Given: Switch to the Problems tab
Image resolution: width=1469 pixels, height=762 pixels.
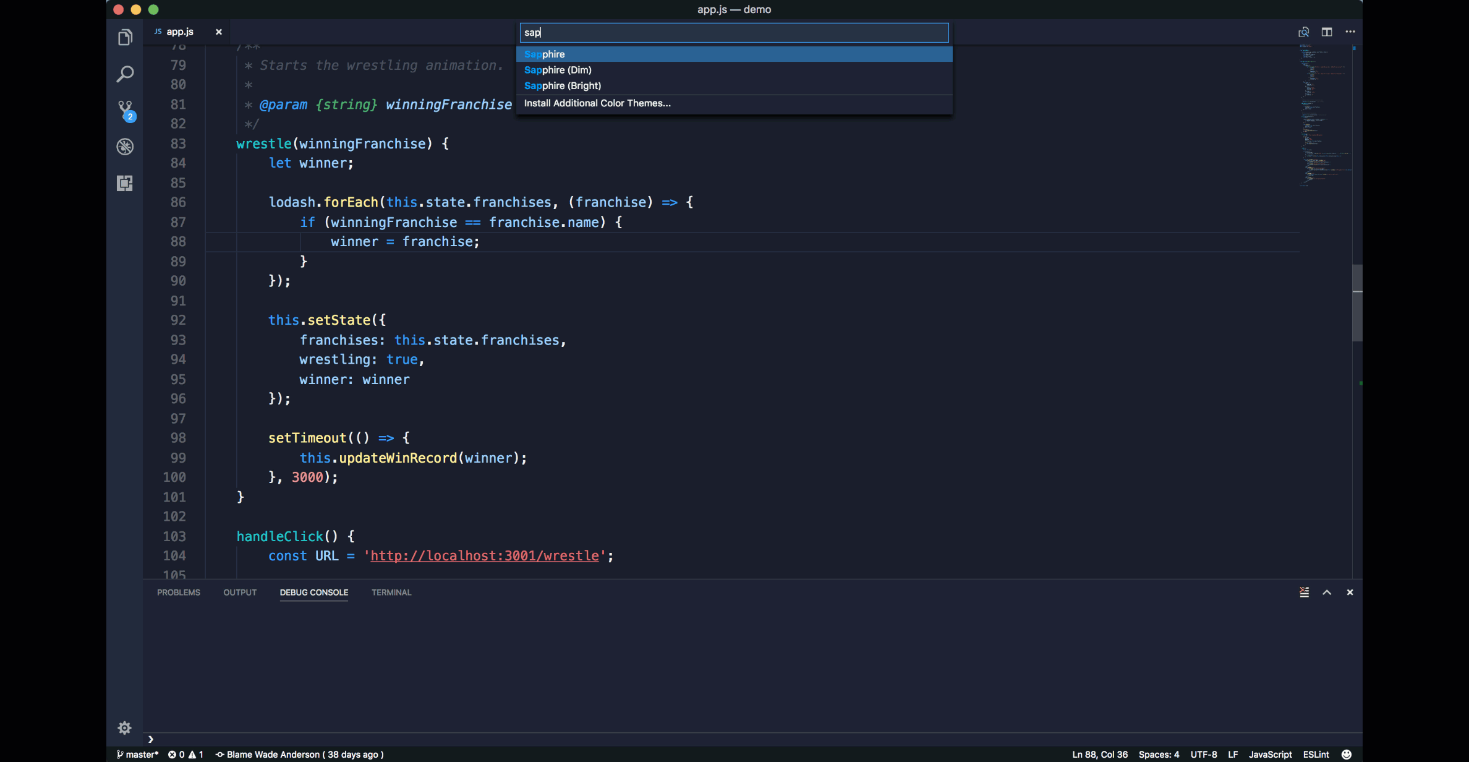Looking at the screenshot, I should tap(179, 592).
